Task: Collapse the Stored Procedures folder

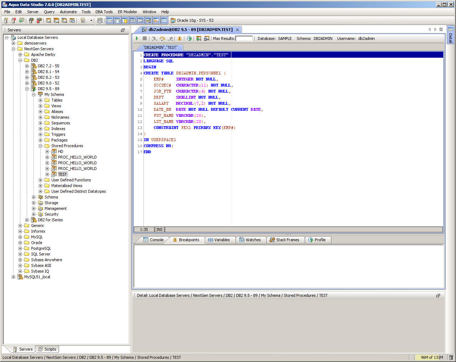Action: tap(41, 146)
